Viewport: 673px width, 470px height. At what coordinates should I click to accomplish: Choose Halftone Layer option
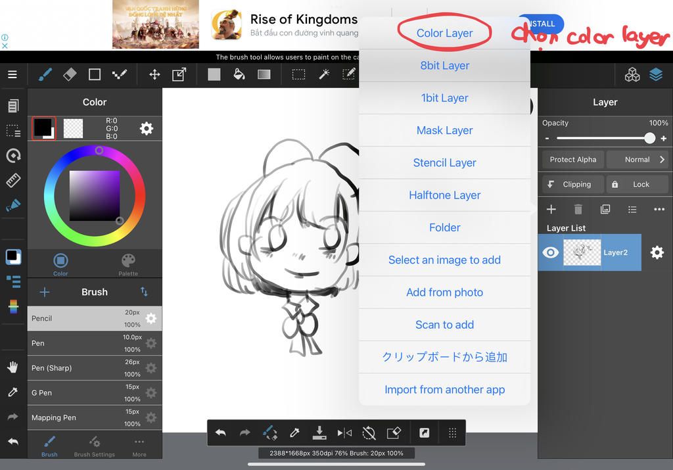445,195
